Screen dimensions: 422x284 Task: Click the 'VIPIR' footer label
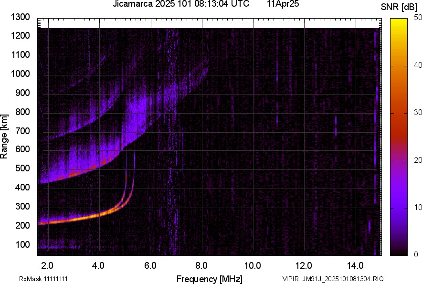click(290, 279)
